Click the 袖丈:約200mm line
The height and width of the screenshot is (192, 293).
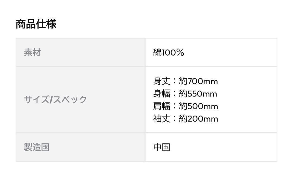tap(186, 119)
